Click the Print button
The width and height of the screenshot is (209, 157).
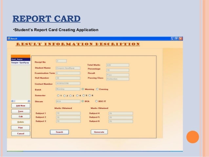20,128
